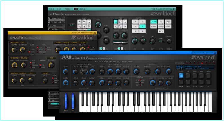Click the Waldorf Edition badge on PPG Wave

coord(203,53)
